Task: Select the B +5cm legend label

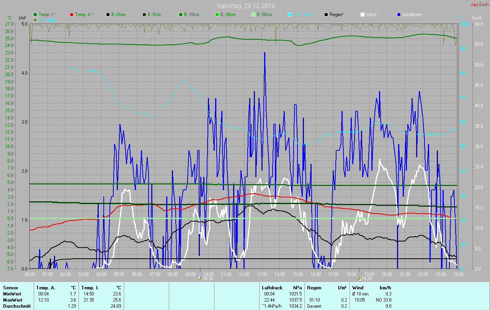Action: coord(118,15)
